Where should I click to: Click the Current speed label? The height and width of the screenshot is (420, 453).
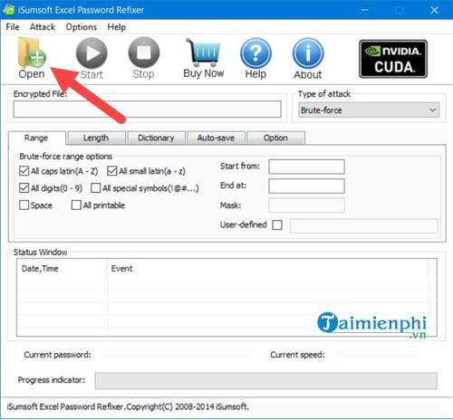pos(297,355)
